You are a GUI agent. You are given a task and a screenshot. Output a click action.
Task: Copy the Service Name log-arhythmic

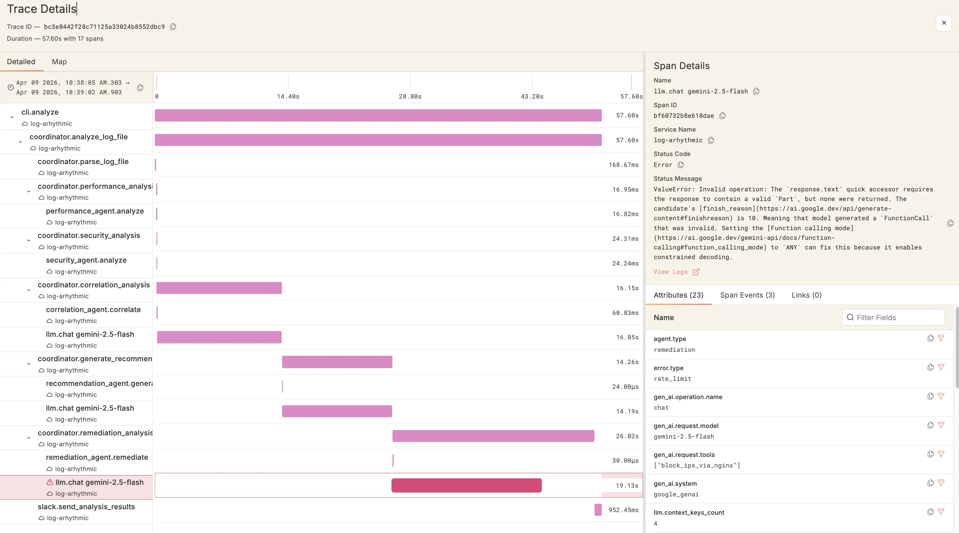pos(711,140)
